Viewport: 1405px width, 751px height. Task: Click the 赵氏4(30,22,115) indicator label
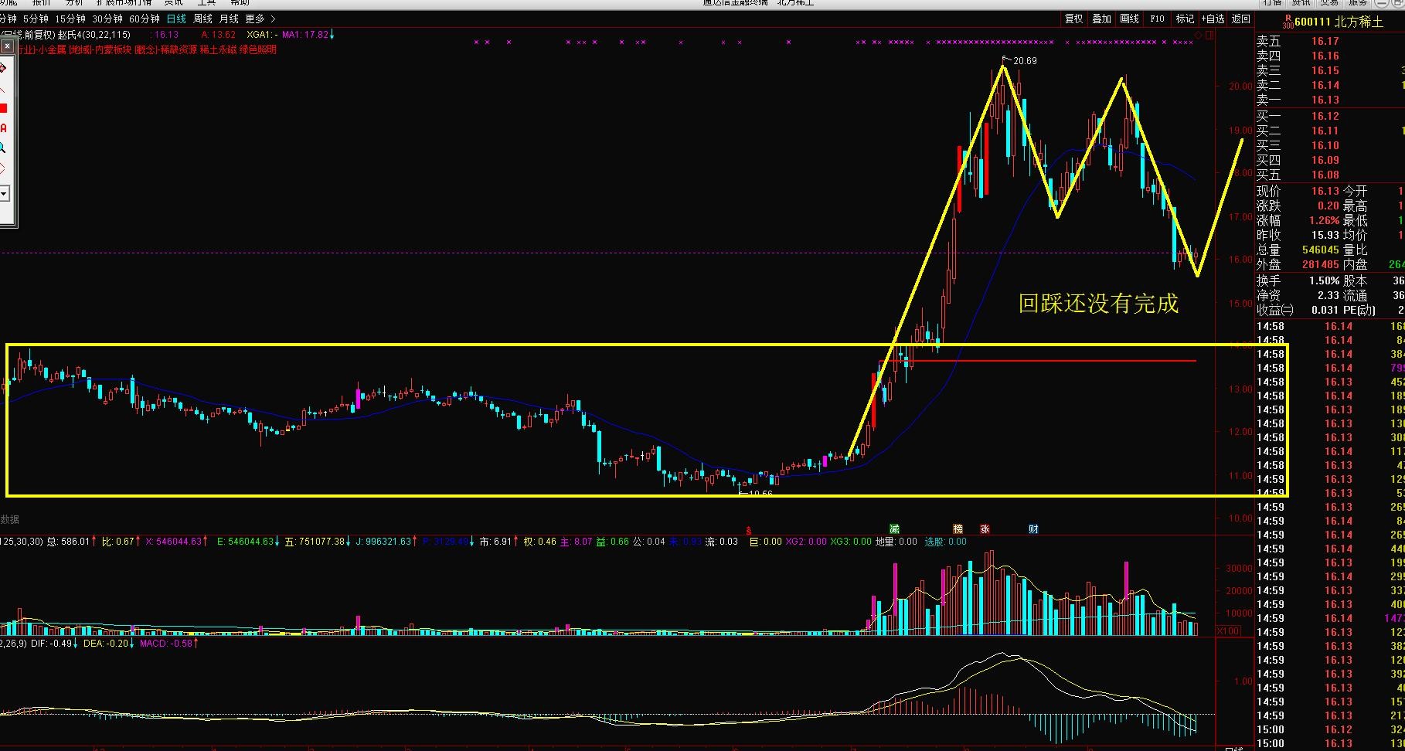pyautogui.click(x=94, y=35)
